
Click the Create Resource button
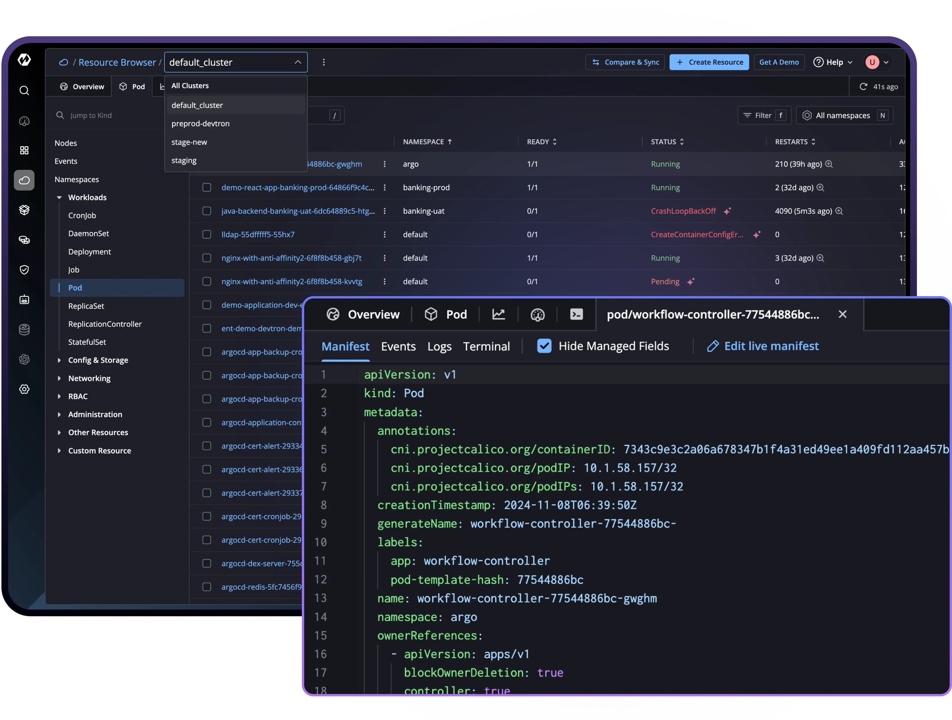[709, 62]
